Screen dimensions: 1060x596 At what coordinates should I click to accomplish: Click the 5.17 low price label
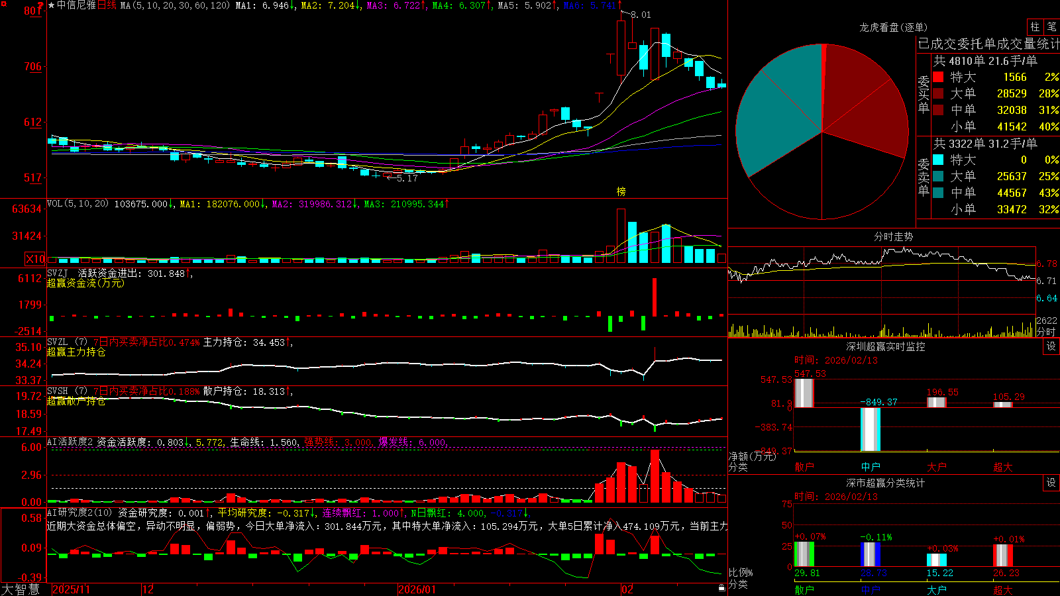[407, 178]
